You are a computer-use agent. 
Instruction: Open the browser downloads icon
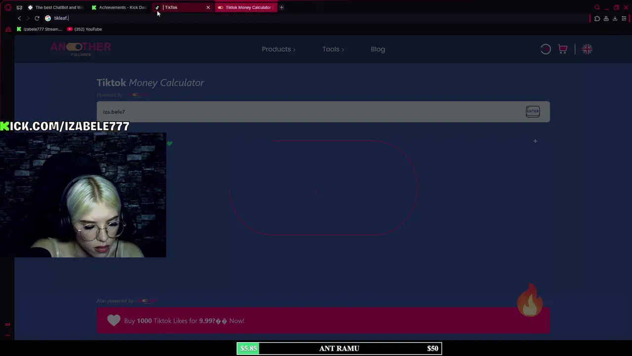click(x=615, y=18)
